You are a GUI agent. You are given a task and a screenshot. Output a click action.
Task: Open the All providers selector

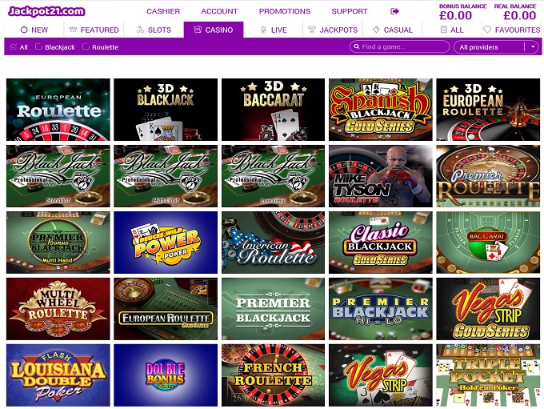pyautogui.click(x=497, y=46)
